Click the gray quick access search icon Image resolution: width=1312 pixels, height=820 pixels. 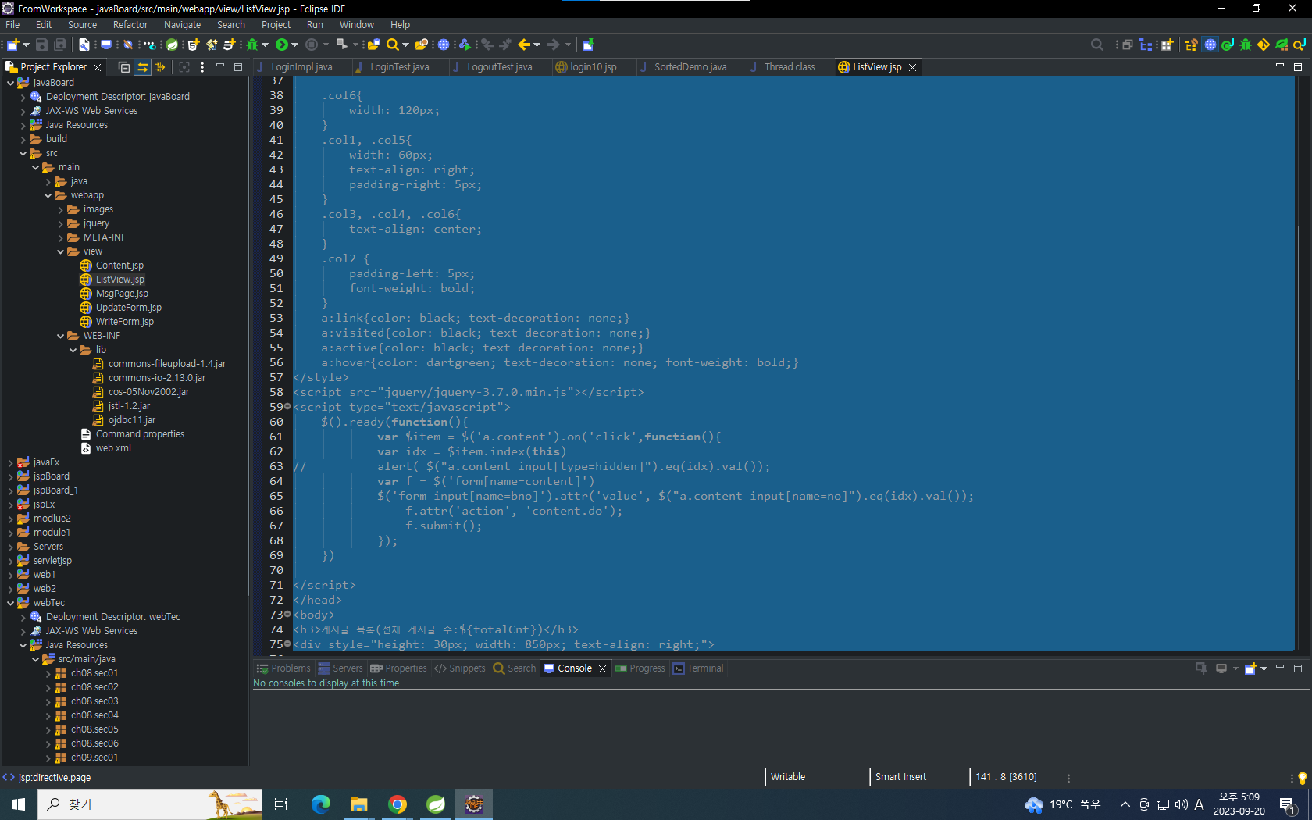pyautogui.click(x=1097, y=45)
